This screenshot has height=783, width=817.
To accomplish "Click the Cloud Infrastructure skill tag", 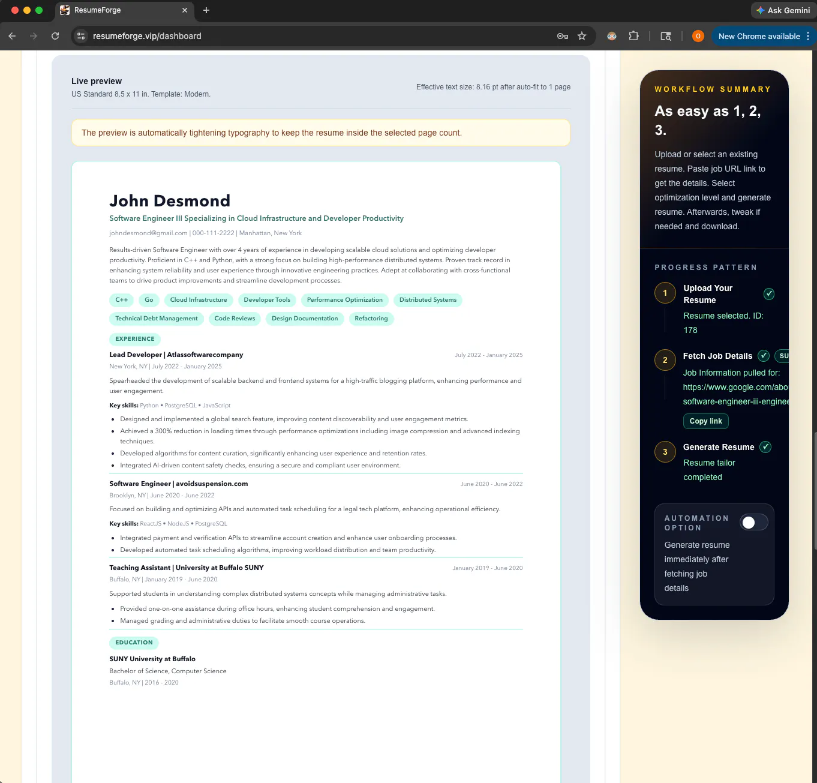I will tap(199, 300).
